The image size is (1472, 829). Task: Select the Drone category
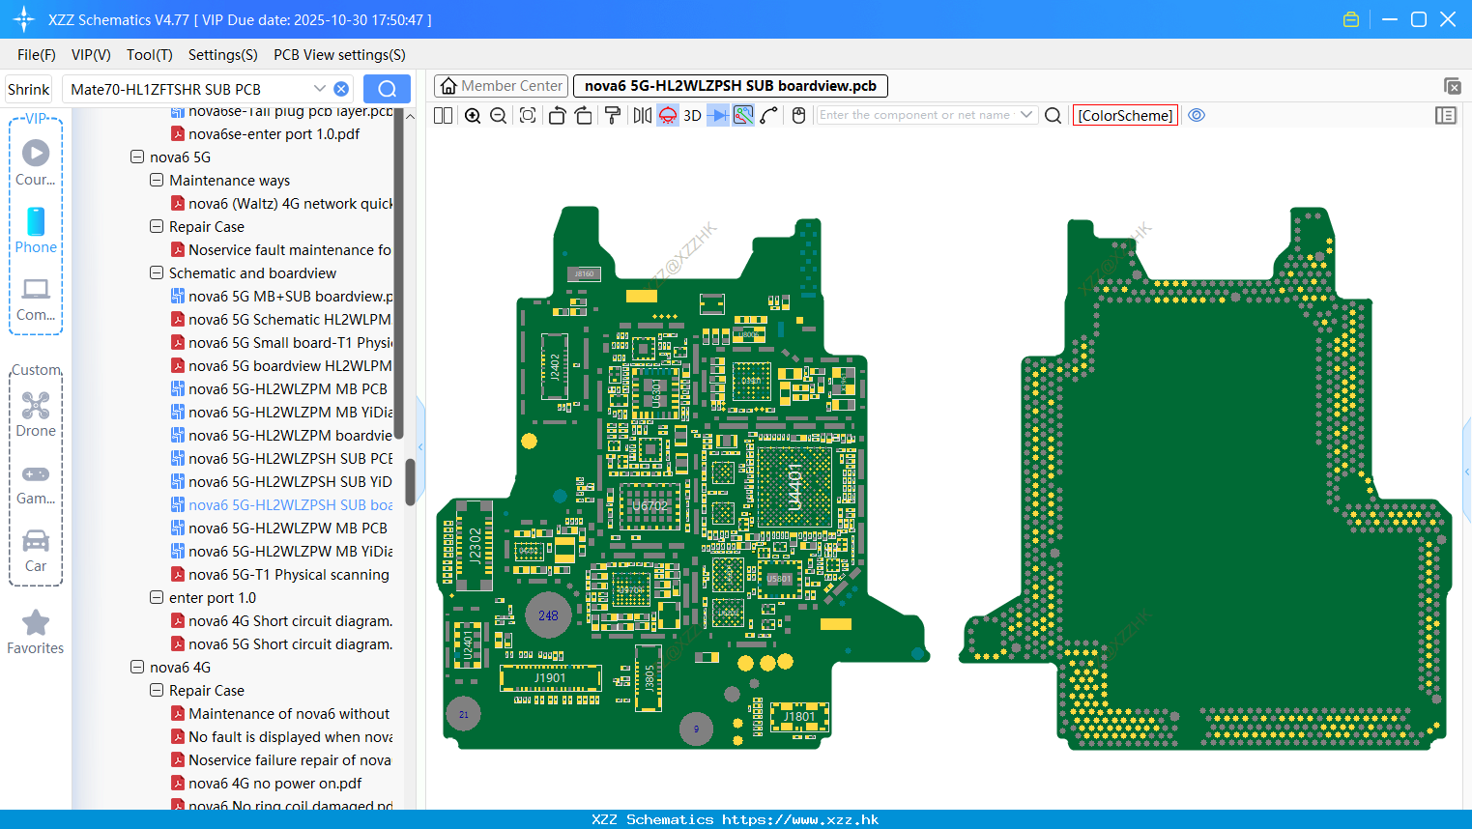point(36,414)
